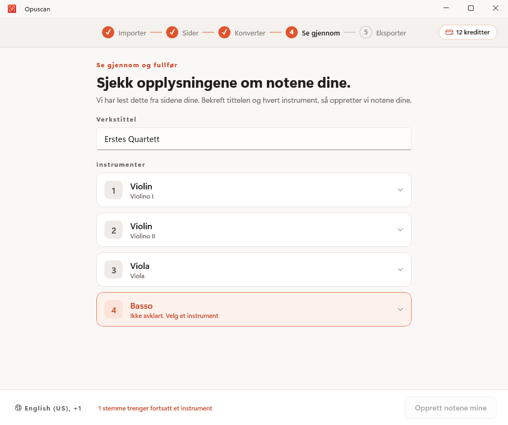The height and width of the screenshot is (425, 508).
Task: Click the step 4 number badge
Action: pos(292,32)
